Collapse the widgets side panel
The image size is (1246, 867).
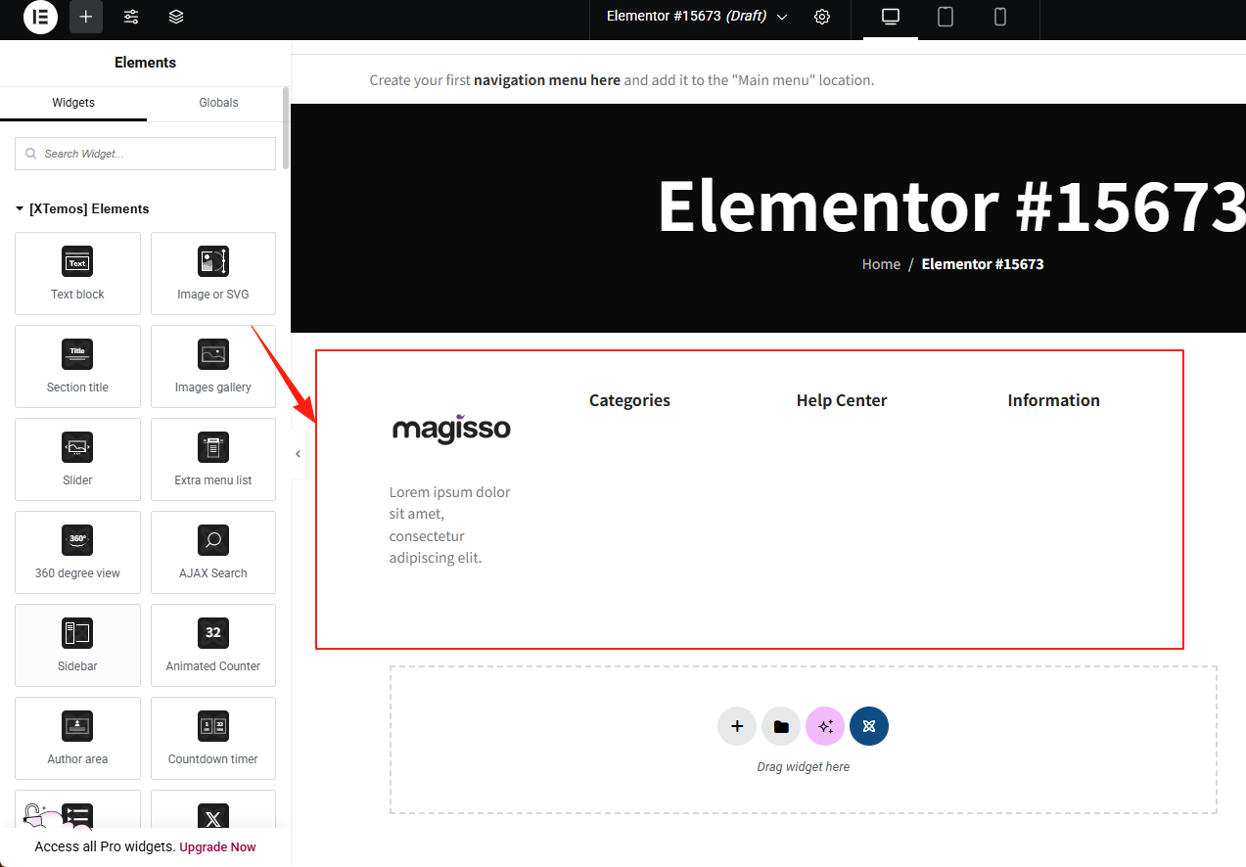coord(298,454)
